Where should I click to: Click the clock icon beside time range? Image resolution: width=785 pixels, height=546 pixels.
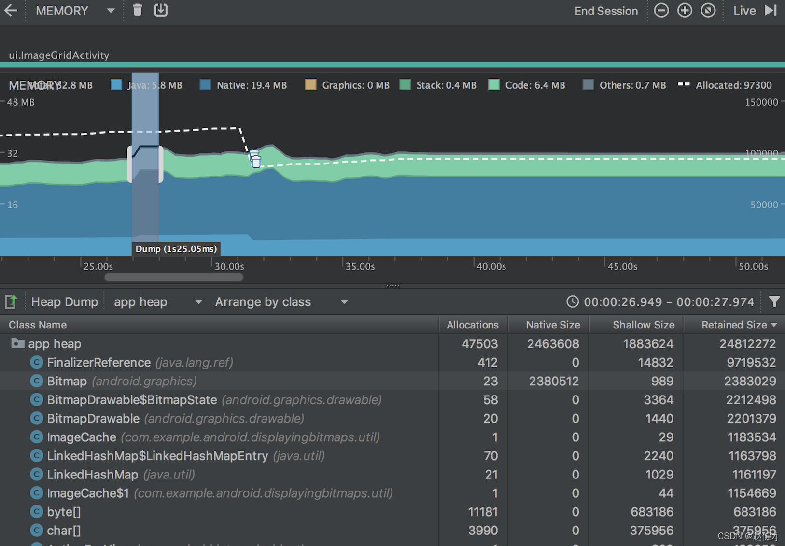pyautogui.click(x=573, y=302)
